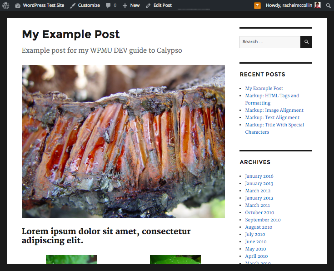Screen dimensions: 334x271
Task: Submit search with the black magnifier button
Action: [306, 42]
